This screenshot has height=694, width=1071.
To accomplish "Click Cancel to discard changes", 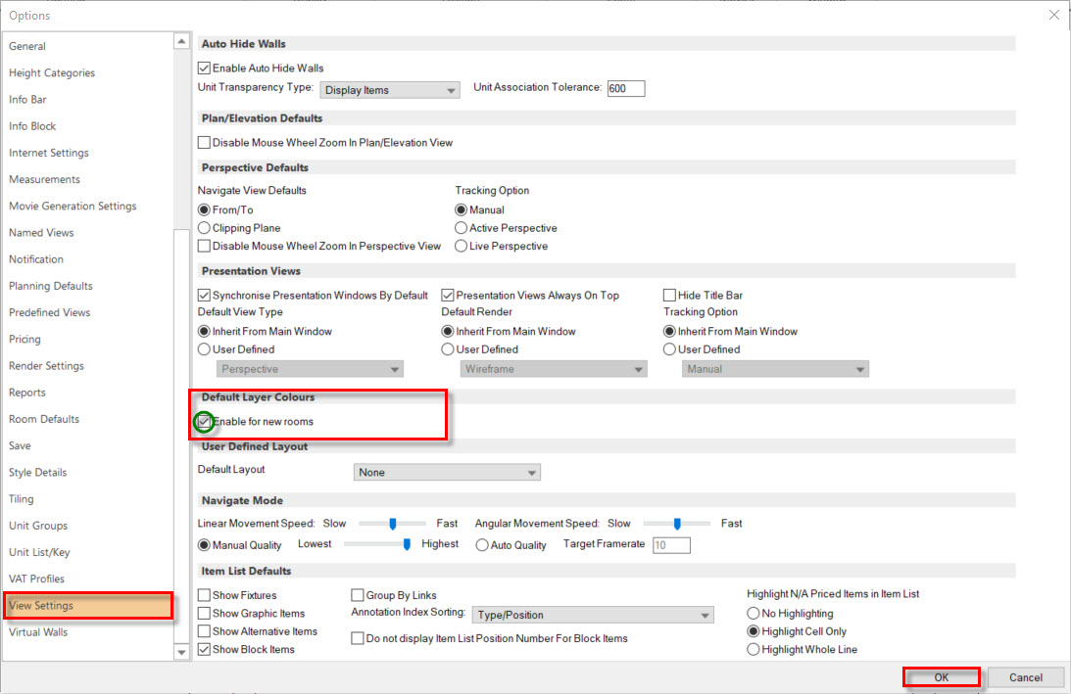I will point(1026,676).
